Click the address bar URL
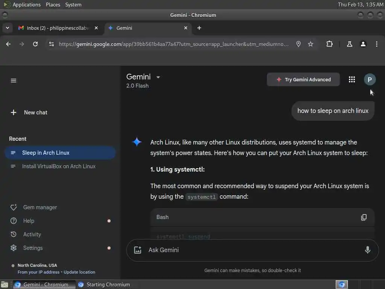Image resolution: width=385 pixels, height=289 pixels. tap(174, 44)
